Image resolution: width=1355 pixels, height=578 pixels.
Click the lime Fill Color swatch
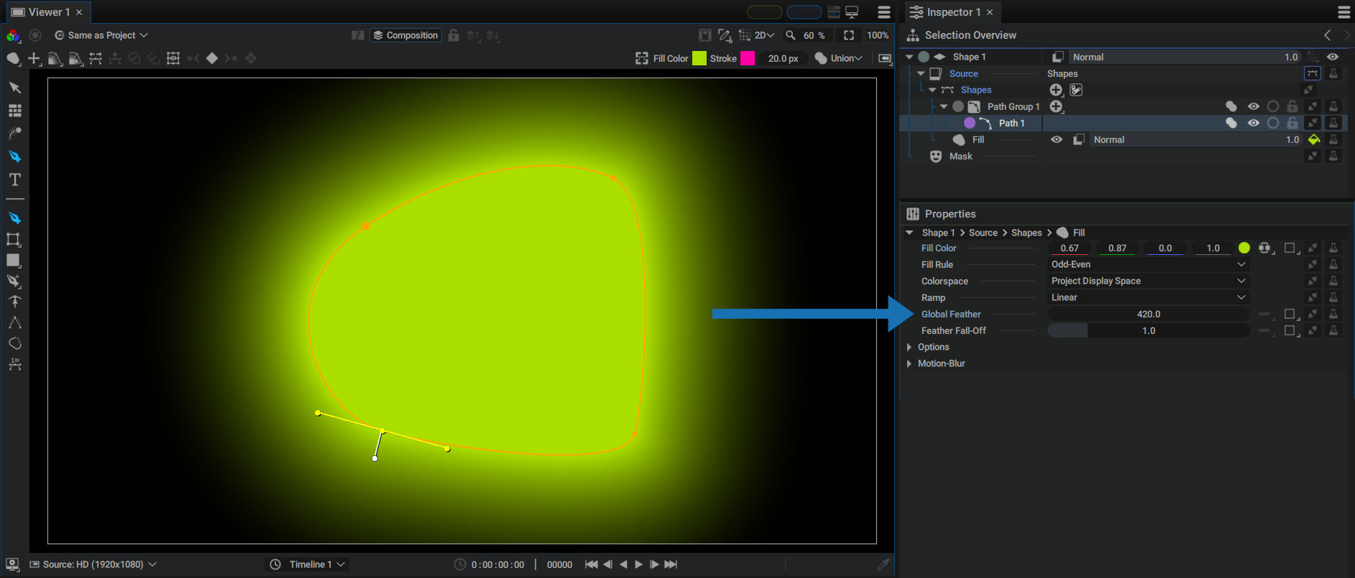pos(699,58)
